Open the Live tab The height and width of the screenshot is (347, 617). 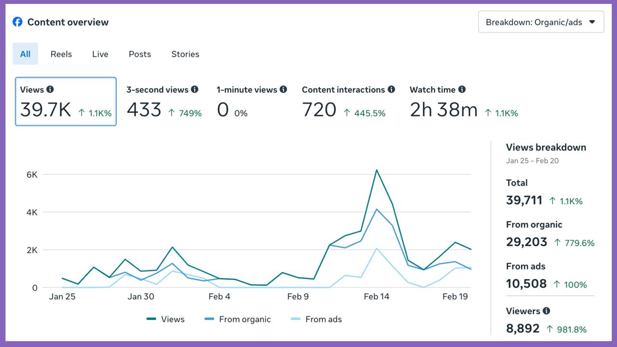[x=100, y=54]
